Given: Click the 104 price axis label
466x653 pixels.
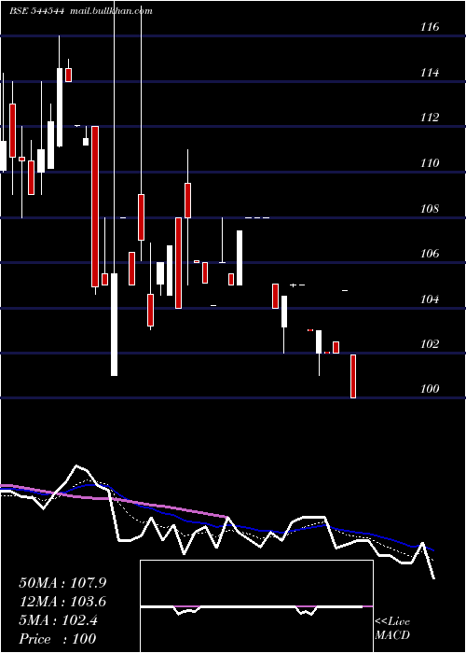Looking at the screenshot, I should pyautogui.click(x=430, y=299).
